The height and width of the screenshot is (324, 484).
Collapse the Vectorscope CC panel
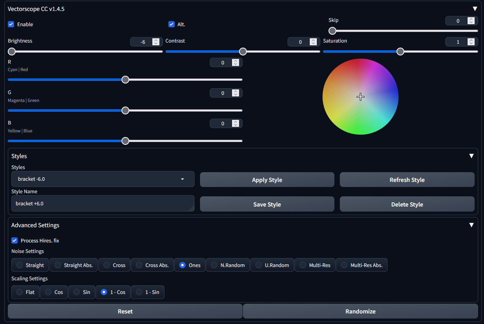475,9
